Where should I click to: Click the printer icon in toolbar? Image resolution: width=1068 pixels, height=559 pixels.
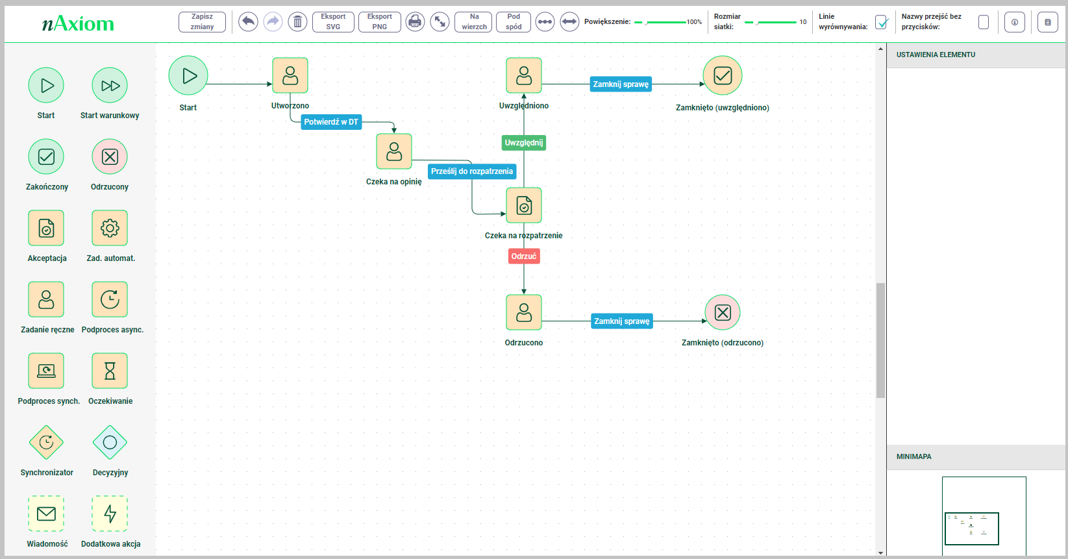(x=415, y=22)
